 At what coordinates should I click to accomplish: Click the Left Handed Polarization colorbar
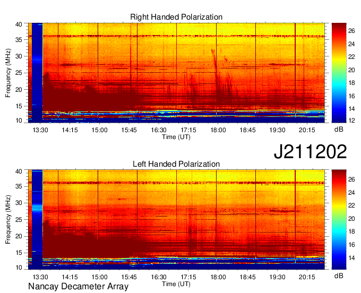click(339, 220)
